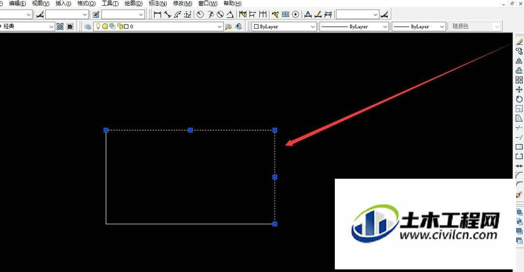This screenshot has height=272, width=524.
Task: Select the Break at Point tool
Action: coord(519,147)
